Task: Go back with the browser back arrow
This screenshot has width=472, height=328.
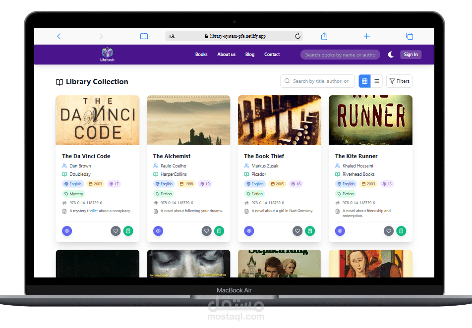Action: pos(59,36)
